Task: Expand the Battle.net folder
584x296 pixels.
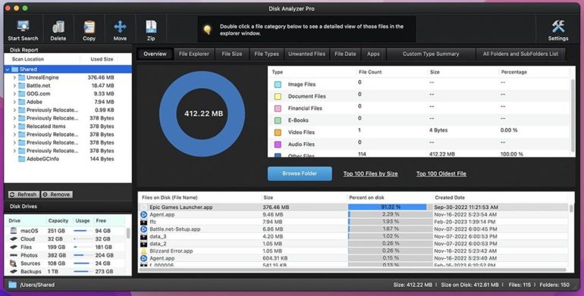Action: pos(14,86)
